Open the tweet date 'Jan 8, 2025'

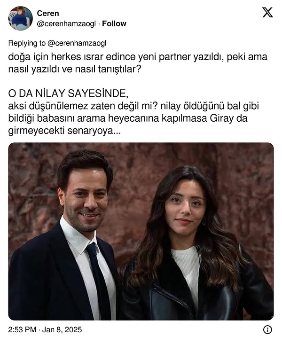tap(62, 329)
